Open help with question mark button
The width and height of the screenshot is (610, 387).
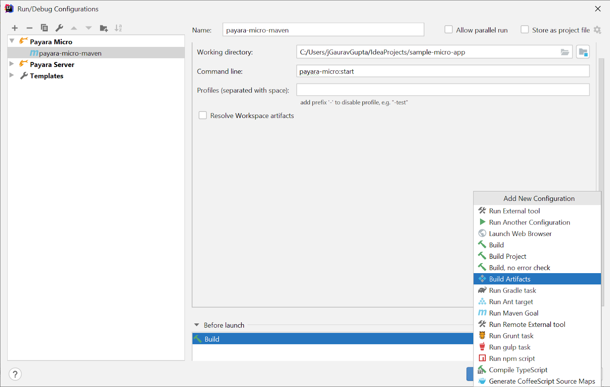[15, 374]
